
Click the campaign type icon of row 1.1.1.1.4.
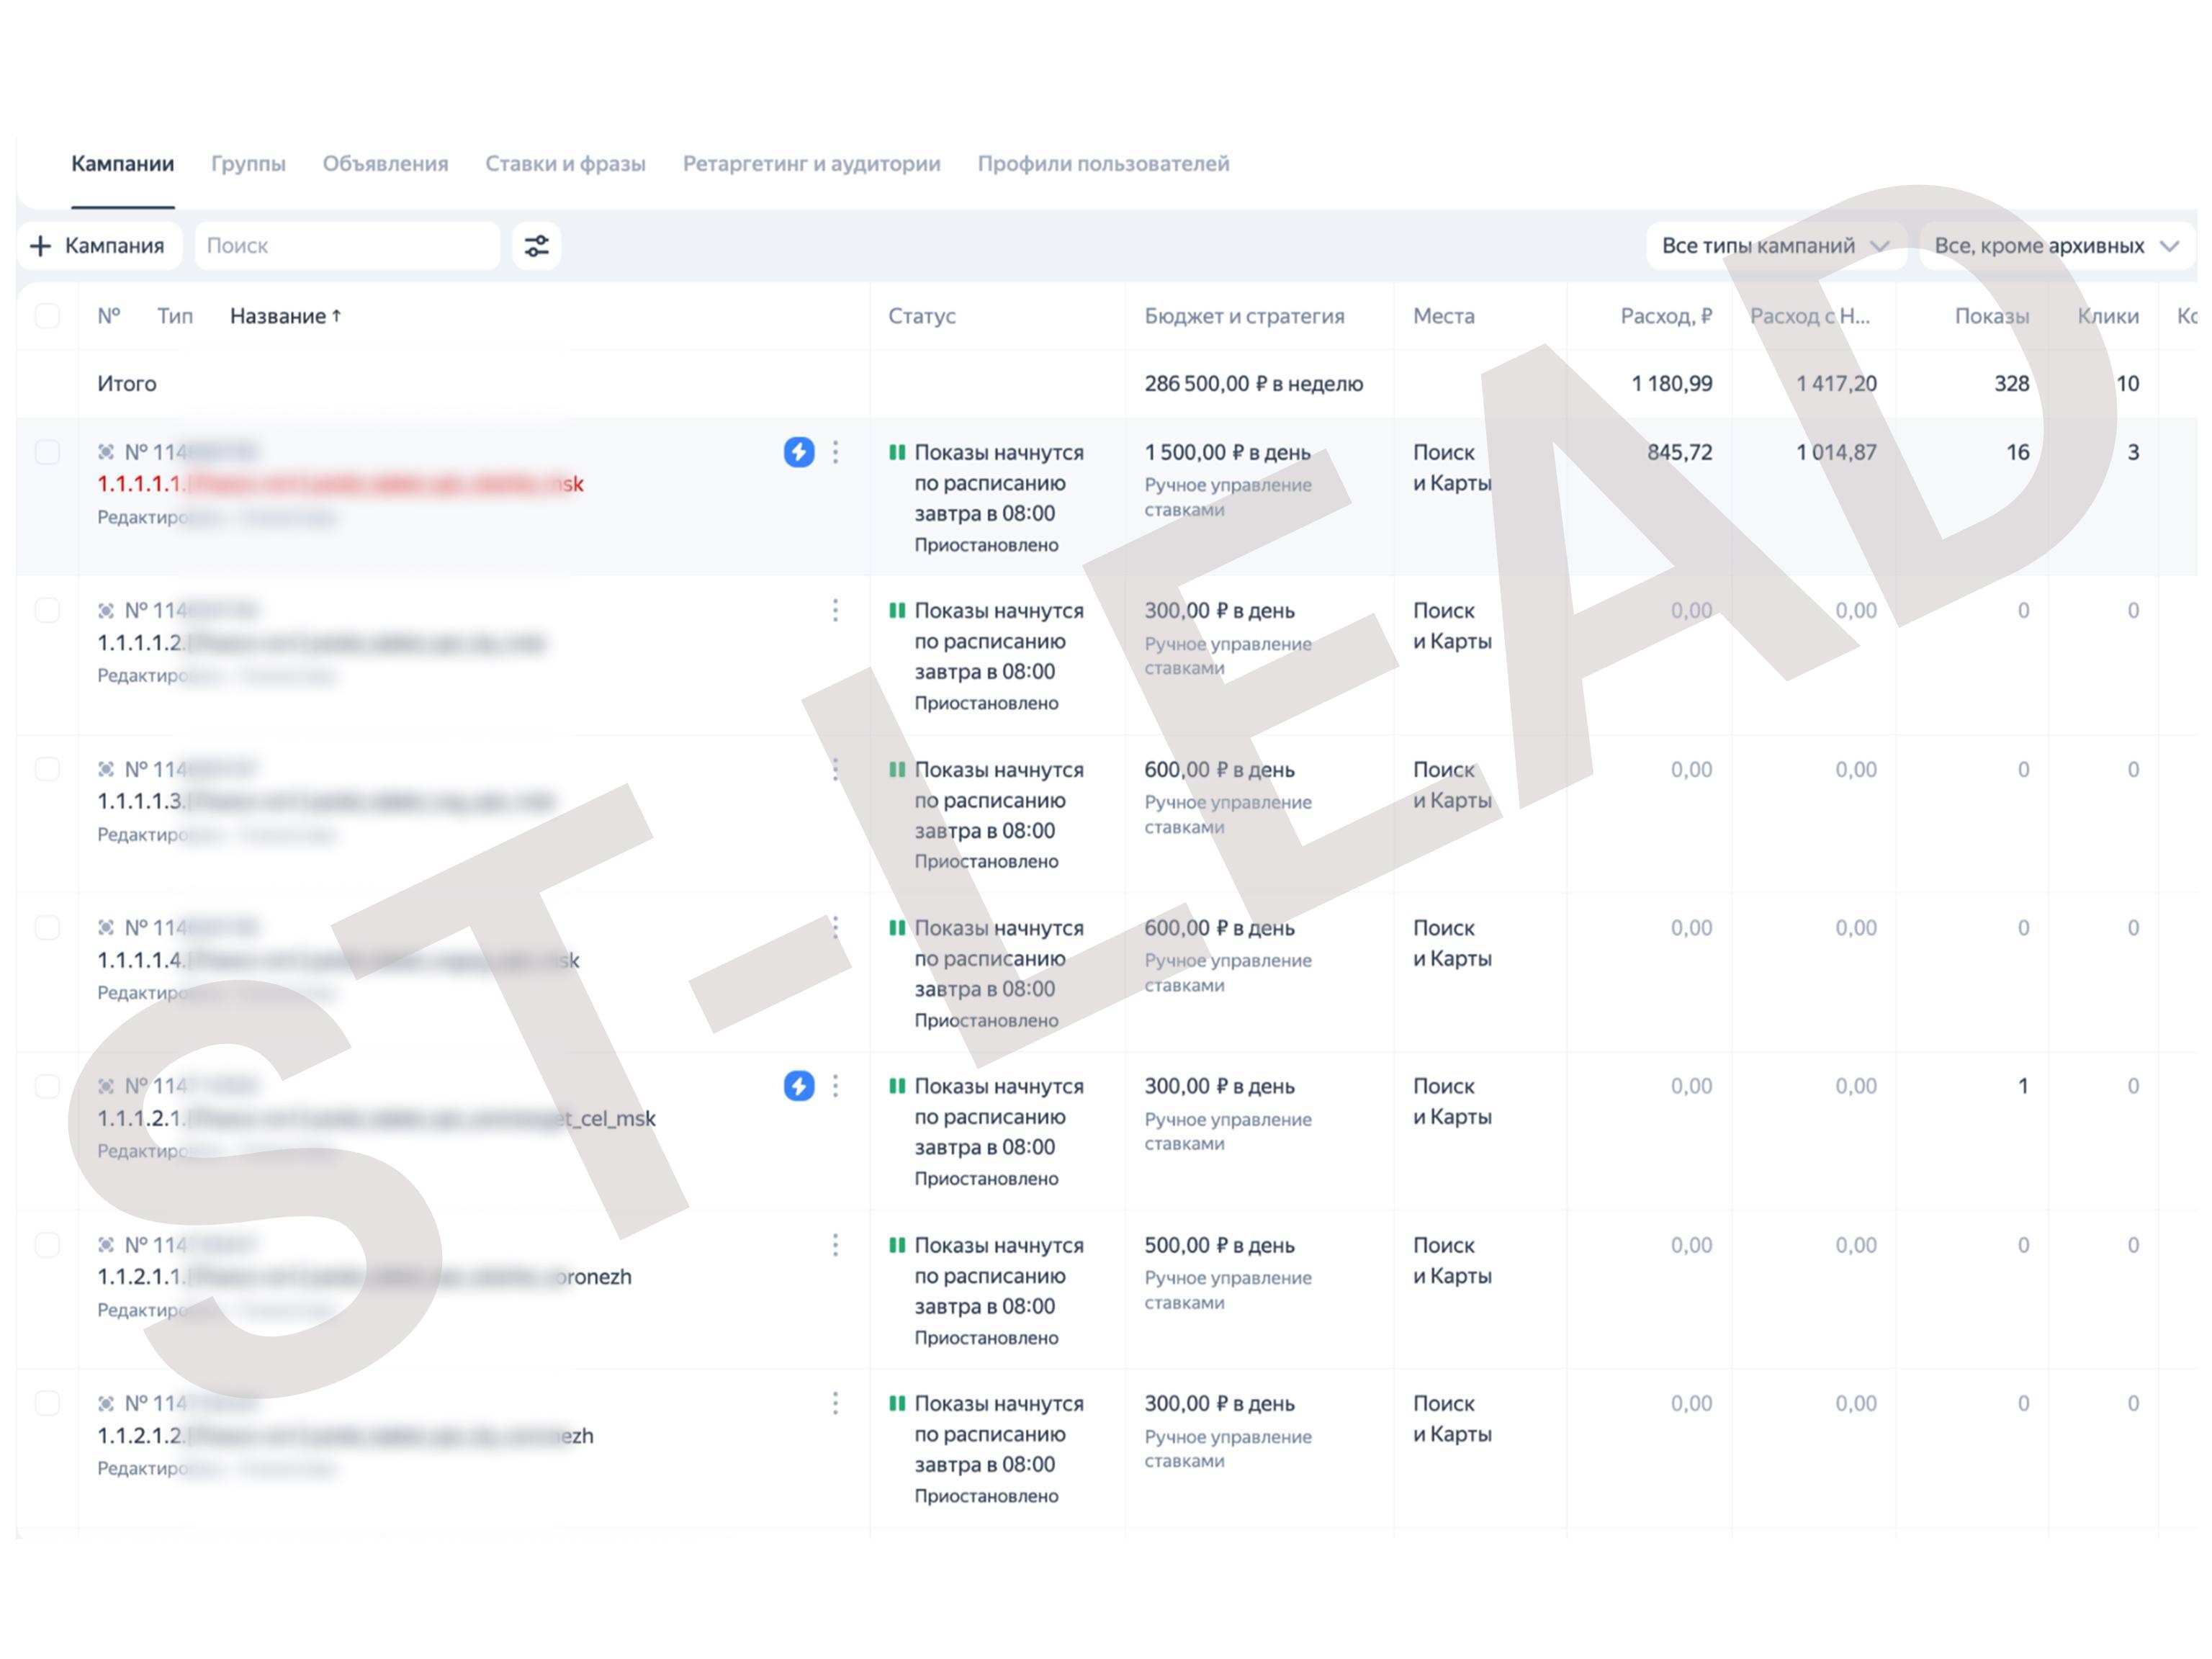click(x=106, y=927)
